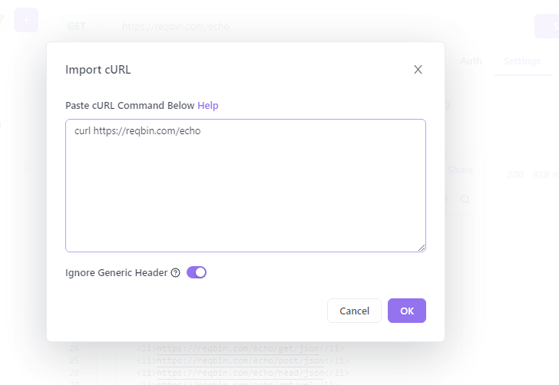Viewport: 559px width, 385px height.
Task: Confirm import with the OK button
Action: tap(407, 311)
